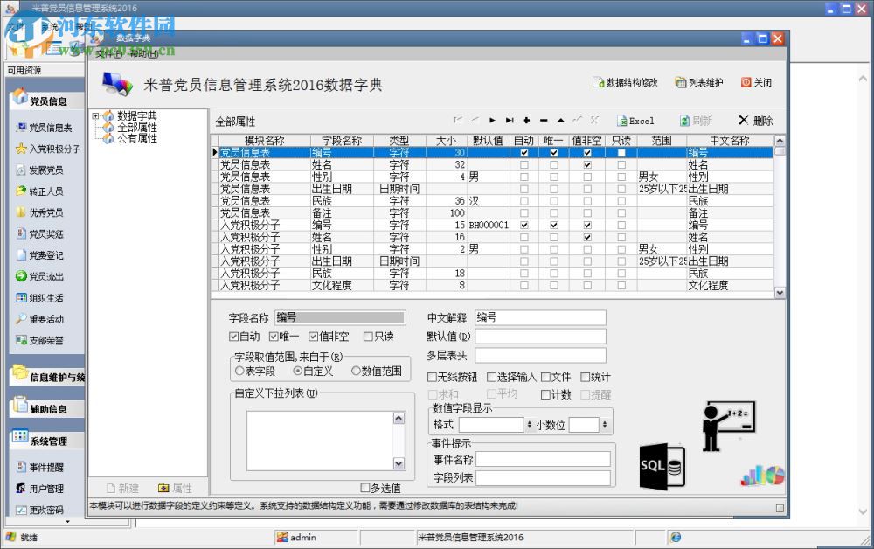Screen dimensions: 874x549
Task: Select the 数值范围 radio option
Action: [357, 371]
